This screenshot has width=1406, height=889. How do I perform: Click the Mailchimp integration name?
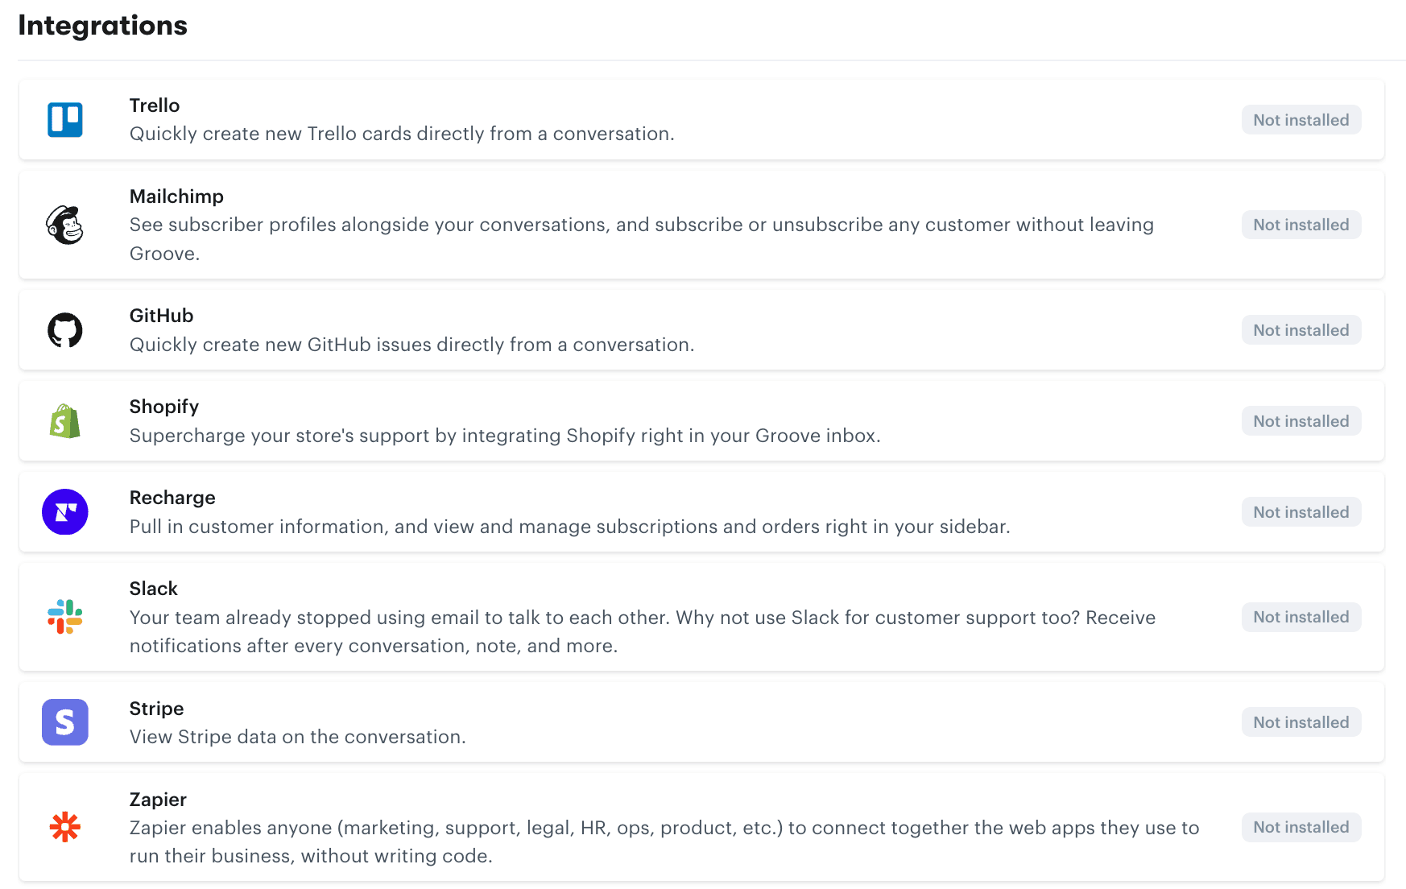point(176,196)
